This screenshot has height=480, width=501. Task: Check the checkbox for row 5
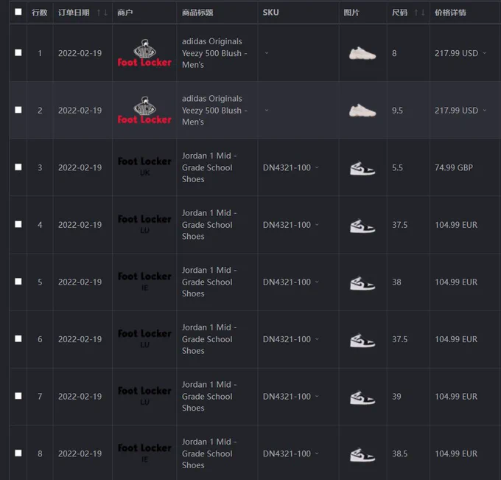coord(18,282)
